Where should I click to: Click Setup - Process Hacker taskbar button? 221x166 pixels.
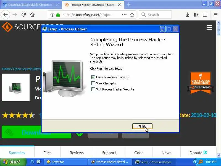coord(154,162)
